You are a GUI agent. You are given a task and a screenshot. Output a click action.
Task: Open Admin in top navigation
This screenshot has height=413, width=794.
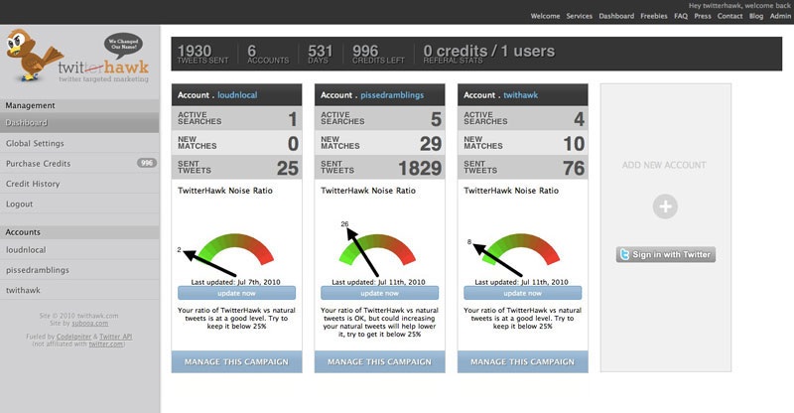(x=780, y=16)
